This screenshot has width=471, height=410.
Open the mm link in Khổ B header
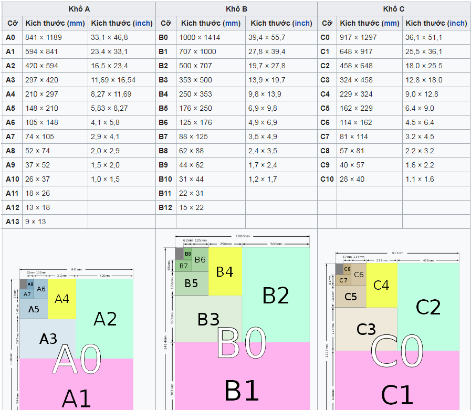click(232, 24)
